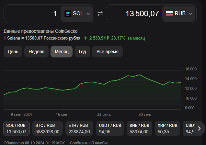Viewport: 206px width, 145px height.
Task: Select the День time range tab
Action: click(13, 52)
